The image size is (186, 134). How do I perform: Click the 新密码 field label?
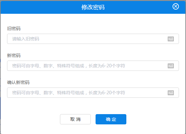coord(14,55)
